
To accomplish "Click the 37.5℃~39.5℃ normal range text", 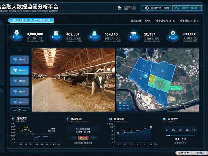I will pyautogui.click(x=83, y=132).
